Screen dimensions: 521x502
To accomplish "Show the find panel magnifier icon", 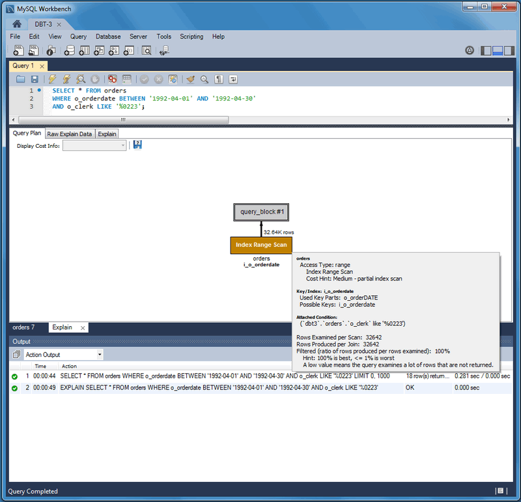I will (204, 79).
